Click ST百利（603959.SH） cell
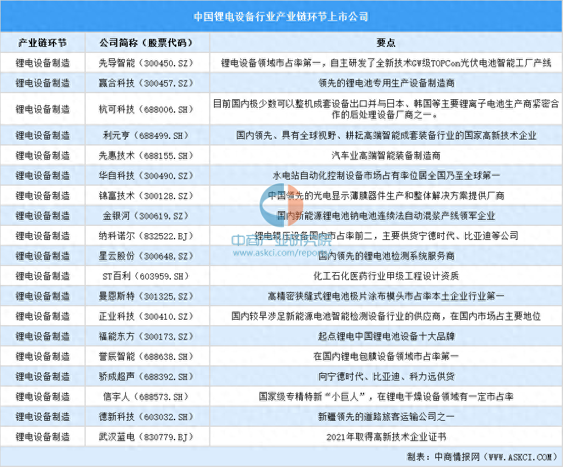The image size is (563, 467). tap(147, 276)
